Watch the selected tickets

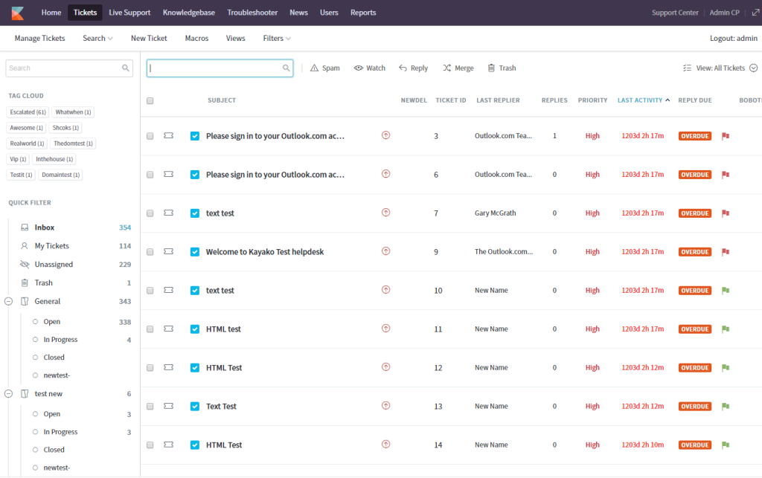(369, 68)
